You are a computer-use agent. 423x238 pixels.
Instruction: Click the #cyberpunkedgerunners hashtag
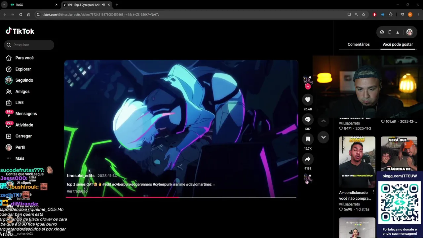point(132,184)
